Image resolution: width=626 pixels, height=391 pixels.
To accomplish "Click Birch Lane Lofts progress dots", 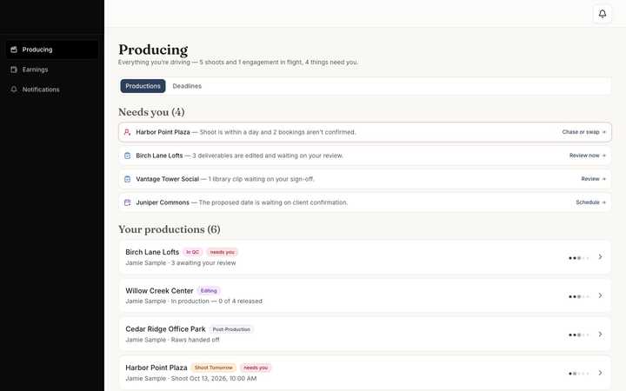I will (578, 258).
